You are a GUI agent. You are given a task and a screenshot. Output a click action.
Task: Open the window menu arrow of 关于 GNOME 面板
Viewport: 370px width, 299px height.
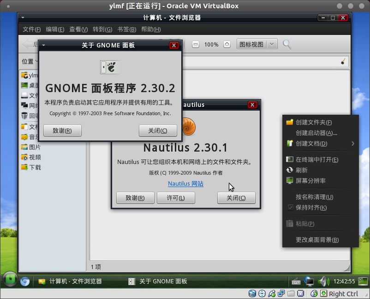44,45
